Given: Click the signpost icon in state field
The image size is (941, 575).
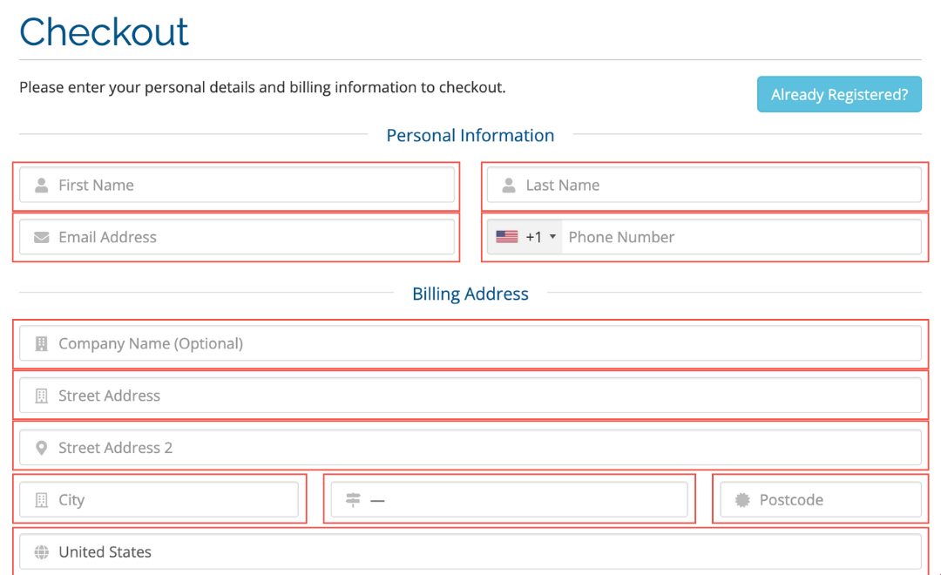Looking at the screenshot, I should coord(354,500).
